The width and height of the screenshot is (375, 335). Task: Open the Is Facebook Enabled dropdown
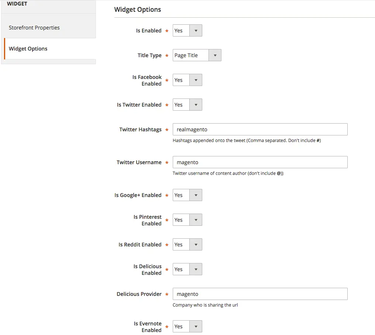(187, 80)
